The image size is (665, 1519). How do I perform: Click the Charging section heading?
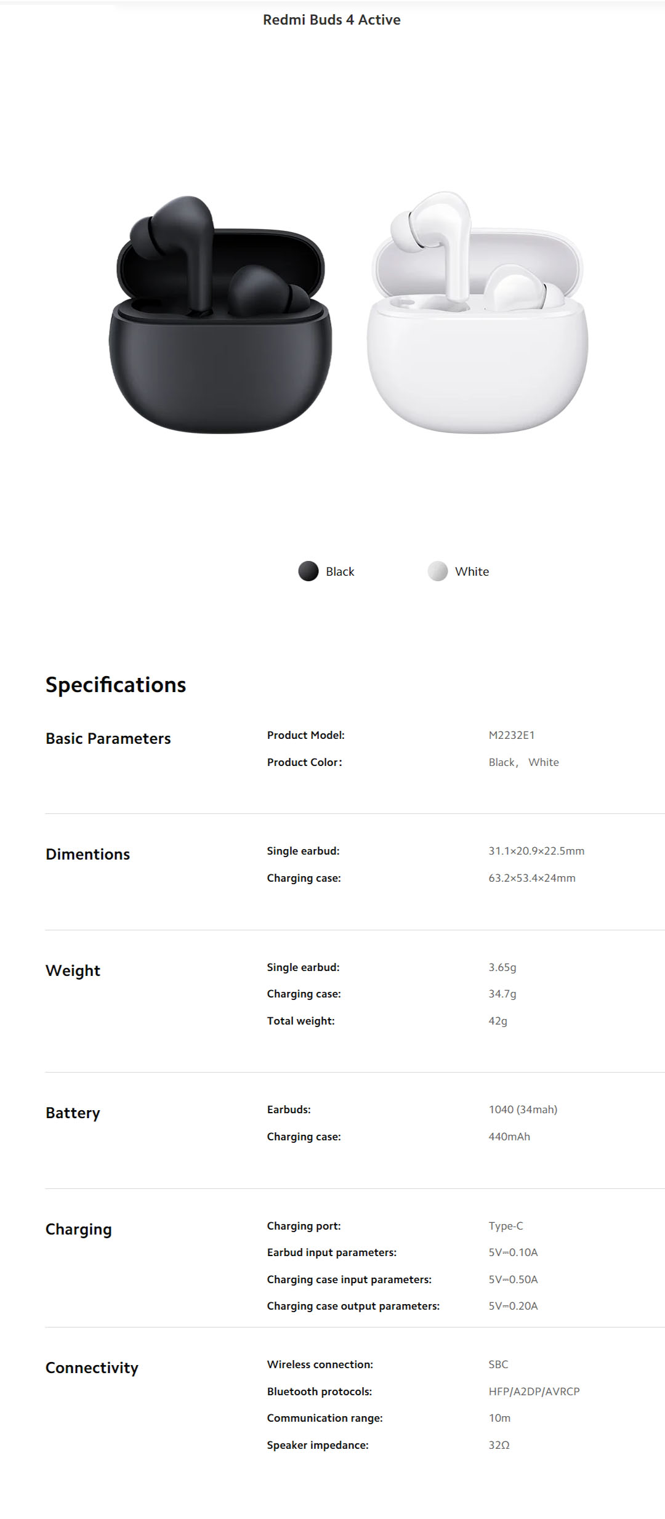coord(79,1229)
